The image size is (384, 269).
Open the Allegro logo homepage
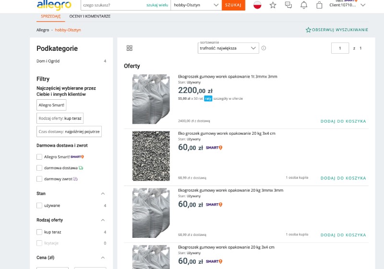54,5
